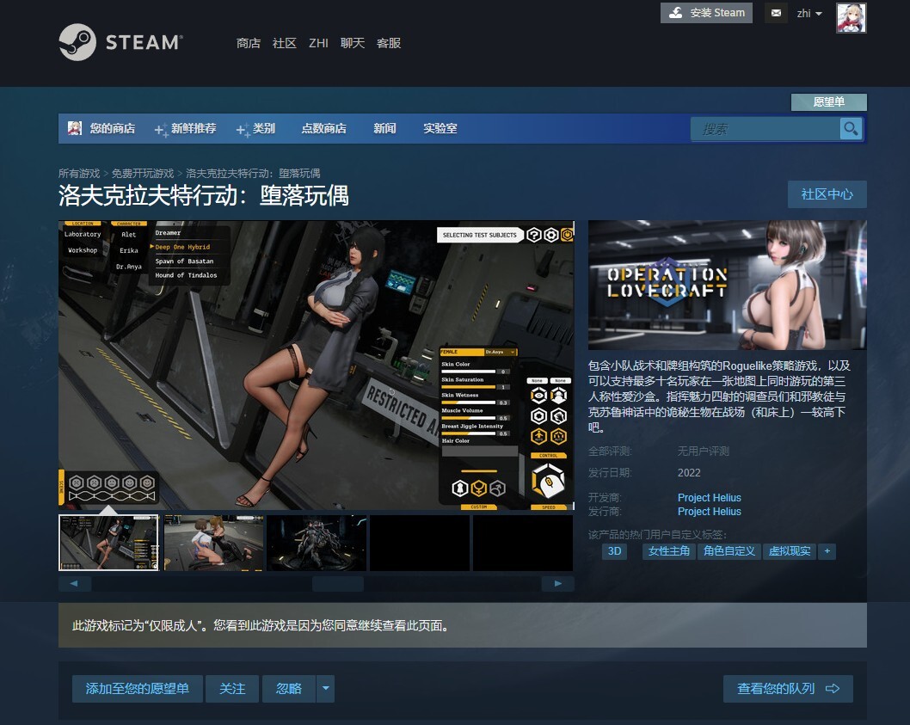Image resolution: width=910 pixels, height=725 pixels.
Task: Open the Project Helius publisher link beside 发行商
Action: coord(710,512)
